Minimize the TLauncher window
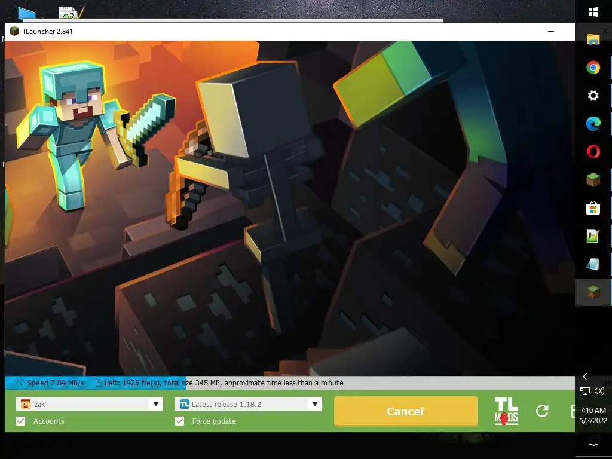 551,31
